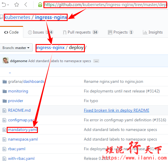Click the Projects count badge 1
The image size is (168, 161).
pos(131,32)
